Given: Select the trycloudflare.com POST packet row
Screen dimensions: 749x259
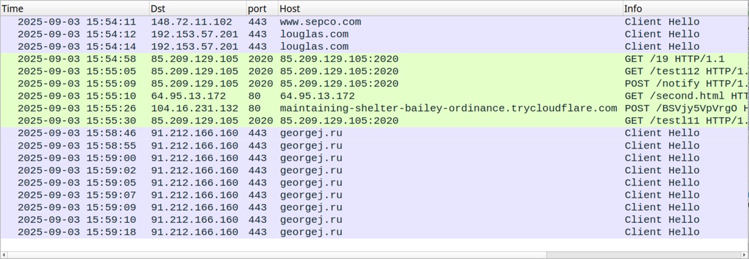Looking at the screenshot, I should 375,108.
